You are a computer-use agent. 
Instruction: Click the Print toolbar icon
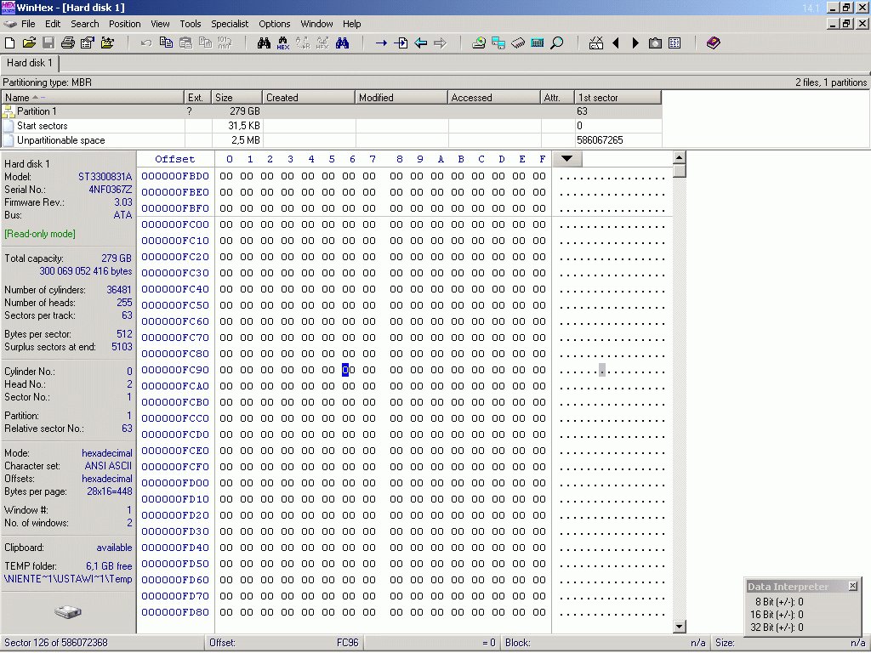coord(68,43)
